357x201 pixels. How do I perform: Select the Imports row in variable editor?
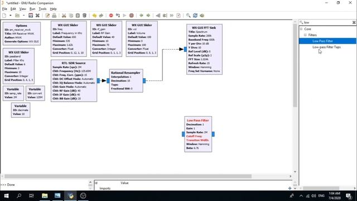coord(193,188)
